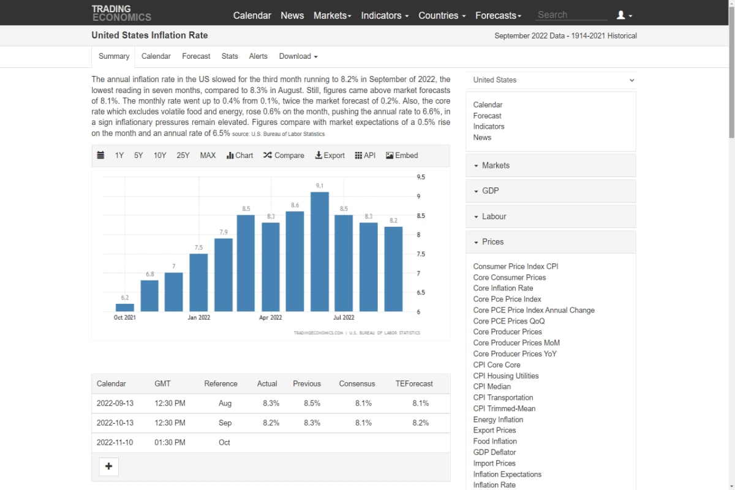The image size is (735, 490).
Task: Expand the Labour sidebar section
Action: click(x=551, y=216)
